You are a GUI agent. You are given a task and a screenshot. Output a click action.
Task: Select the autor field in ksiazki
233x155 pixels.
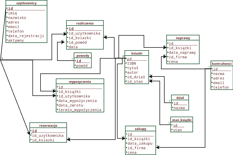point(133,73)
